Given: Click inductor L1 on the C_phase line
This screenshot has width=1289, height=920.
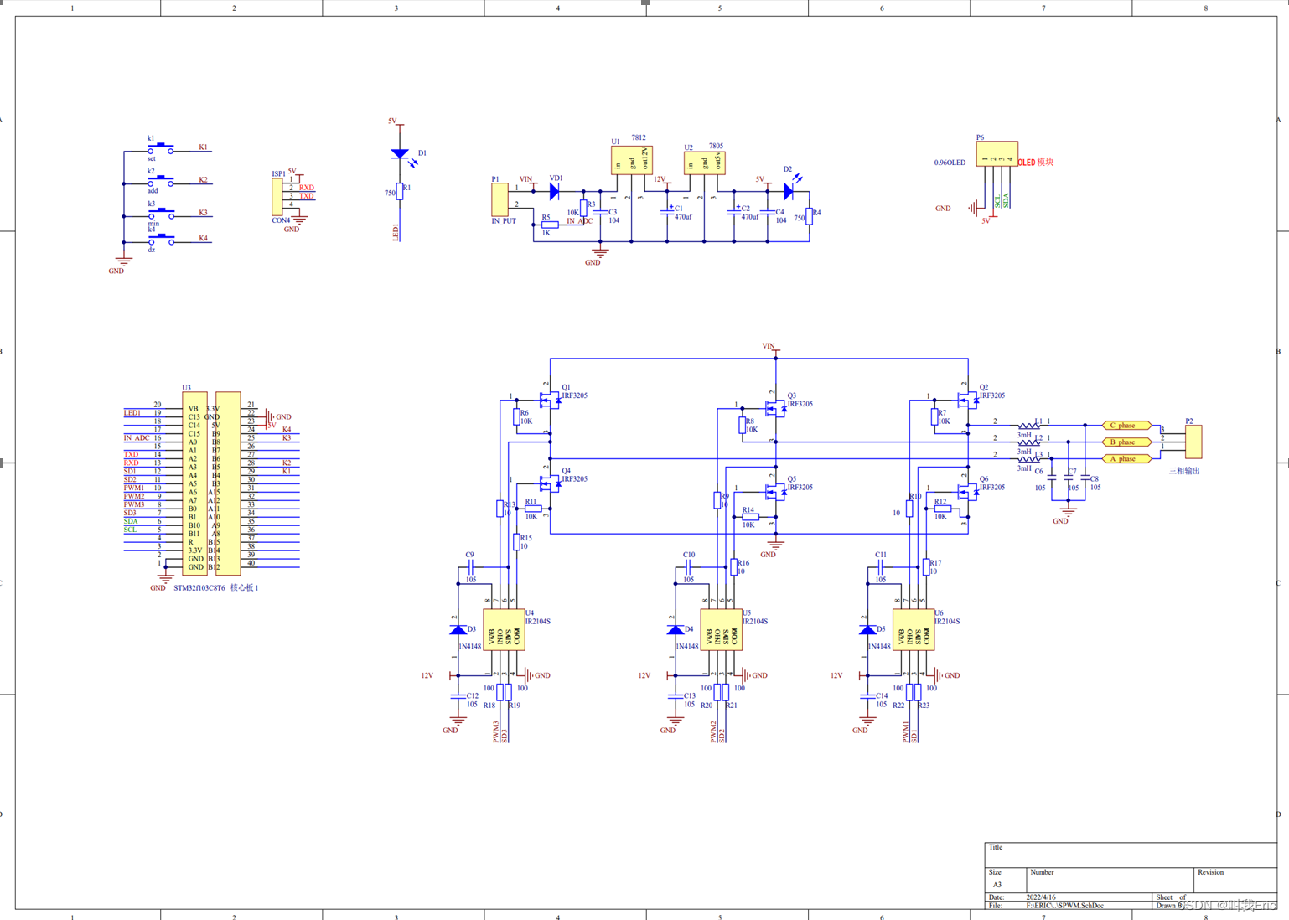Looking at the screenshot, I should [x=1029, y=426].
